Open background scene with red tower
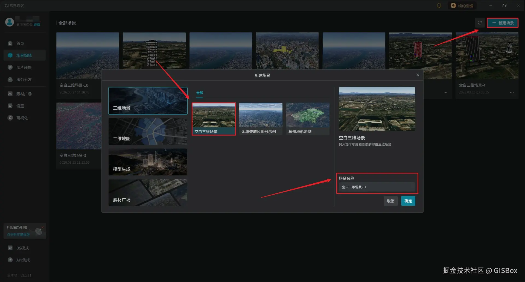525x282 pixels. tap(421, 55)
